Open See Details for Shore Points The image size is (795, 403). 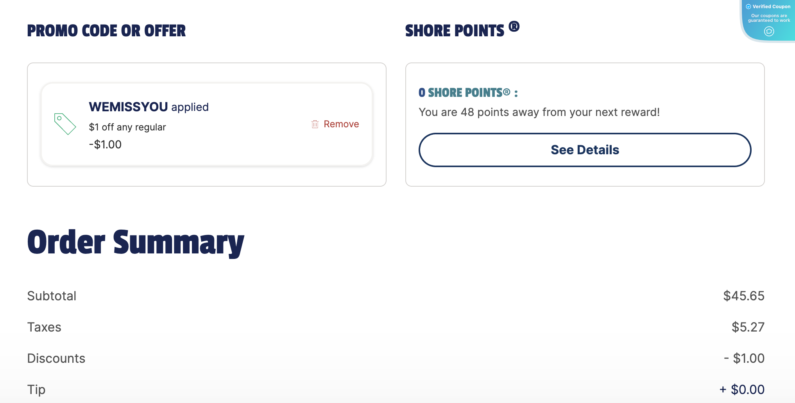[x=584, y=150]
